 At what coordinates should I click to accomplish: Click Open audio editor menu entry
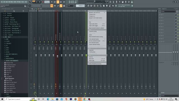click(97, 24)
